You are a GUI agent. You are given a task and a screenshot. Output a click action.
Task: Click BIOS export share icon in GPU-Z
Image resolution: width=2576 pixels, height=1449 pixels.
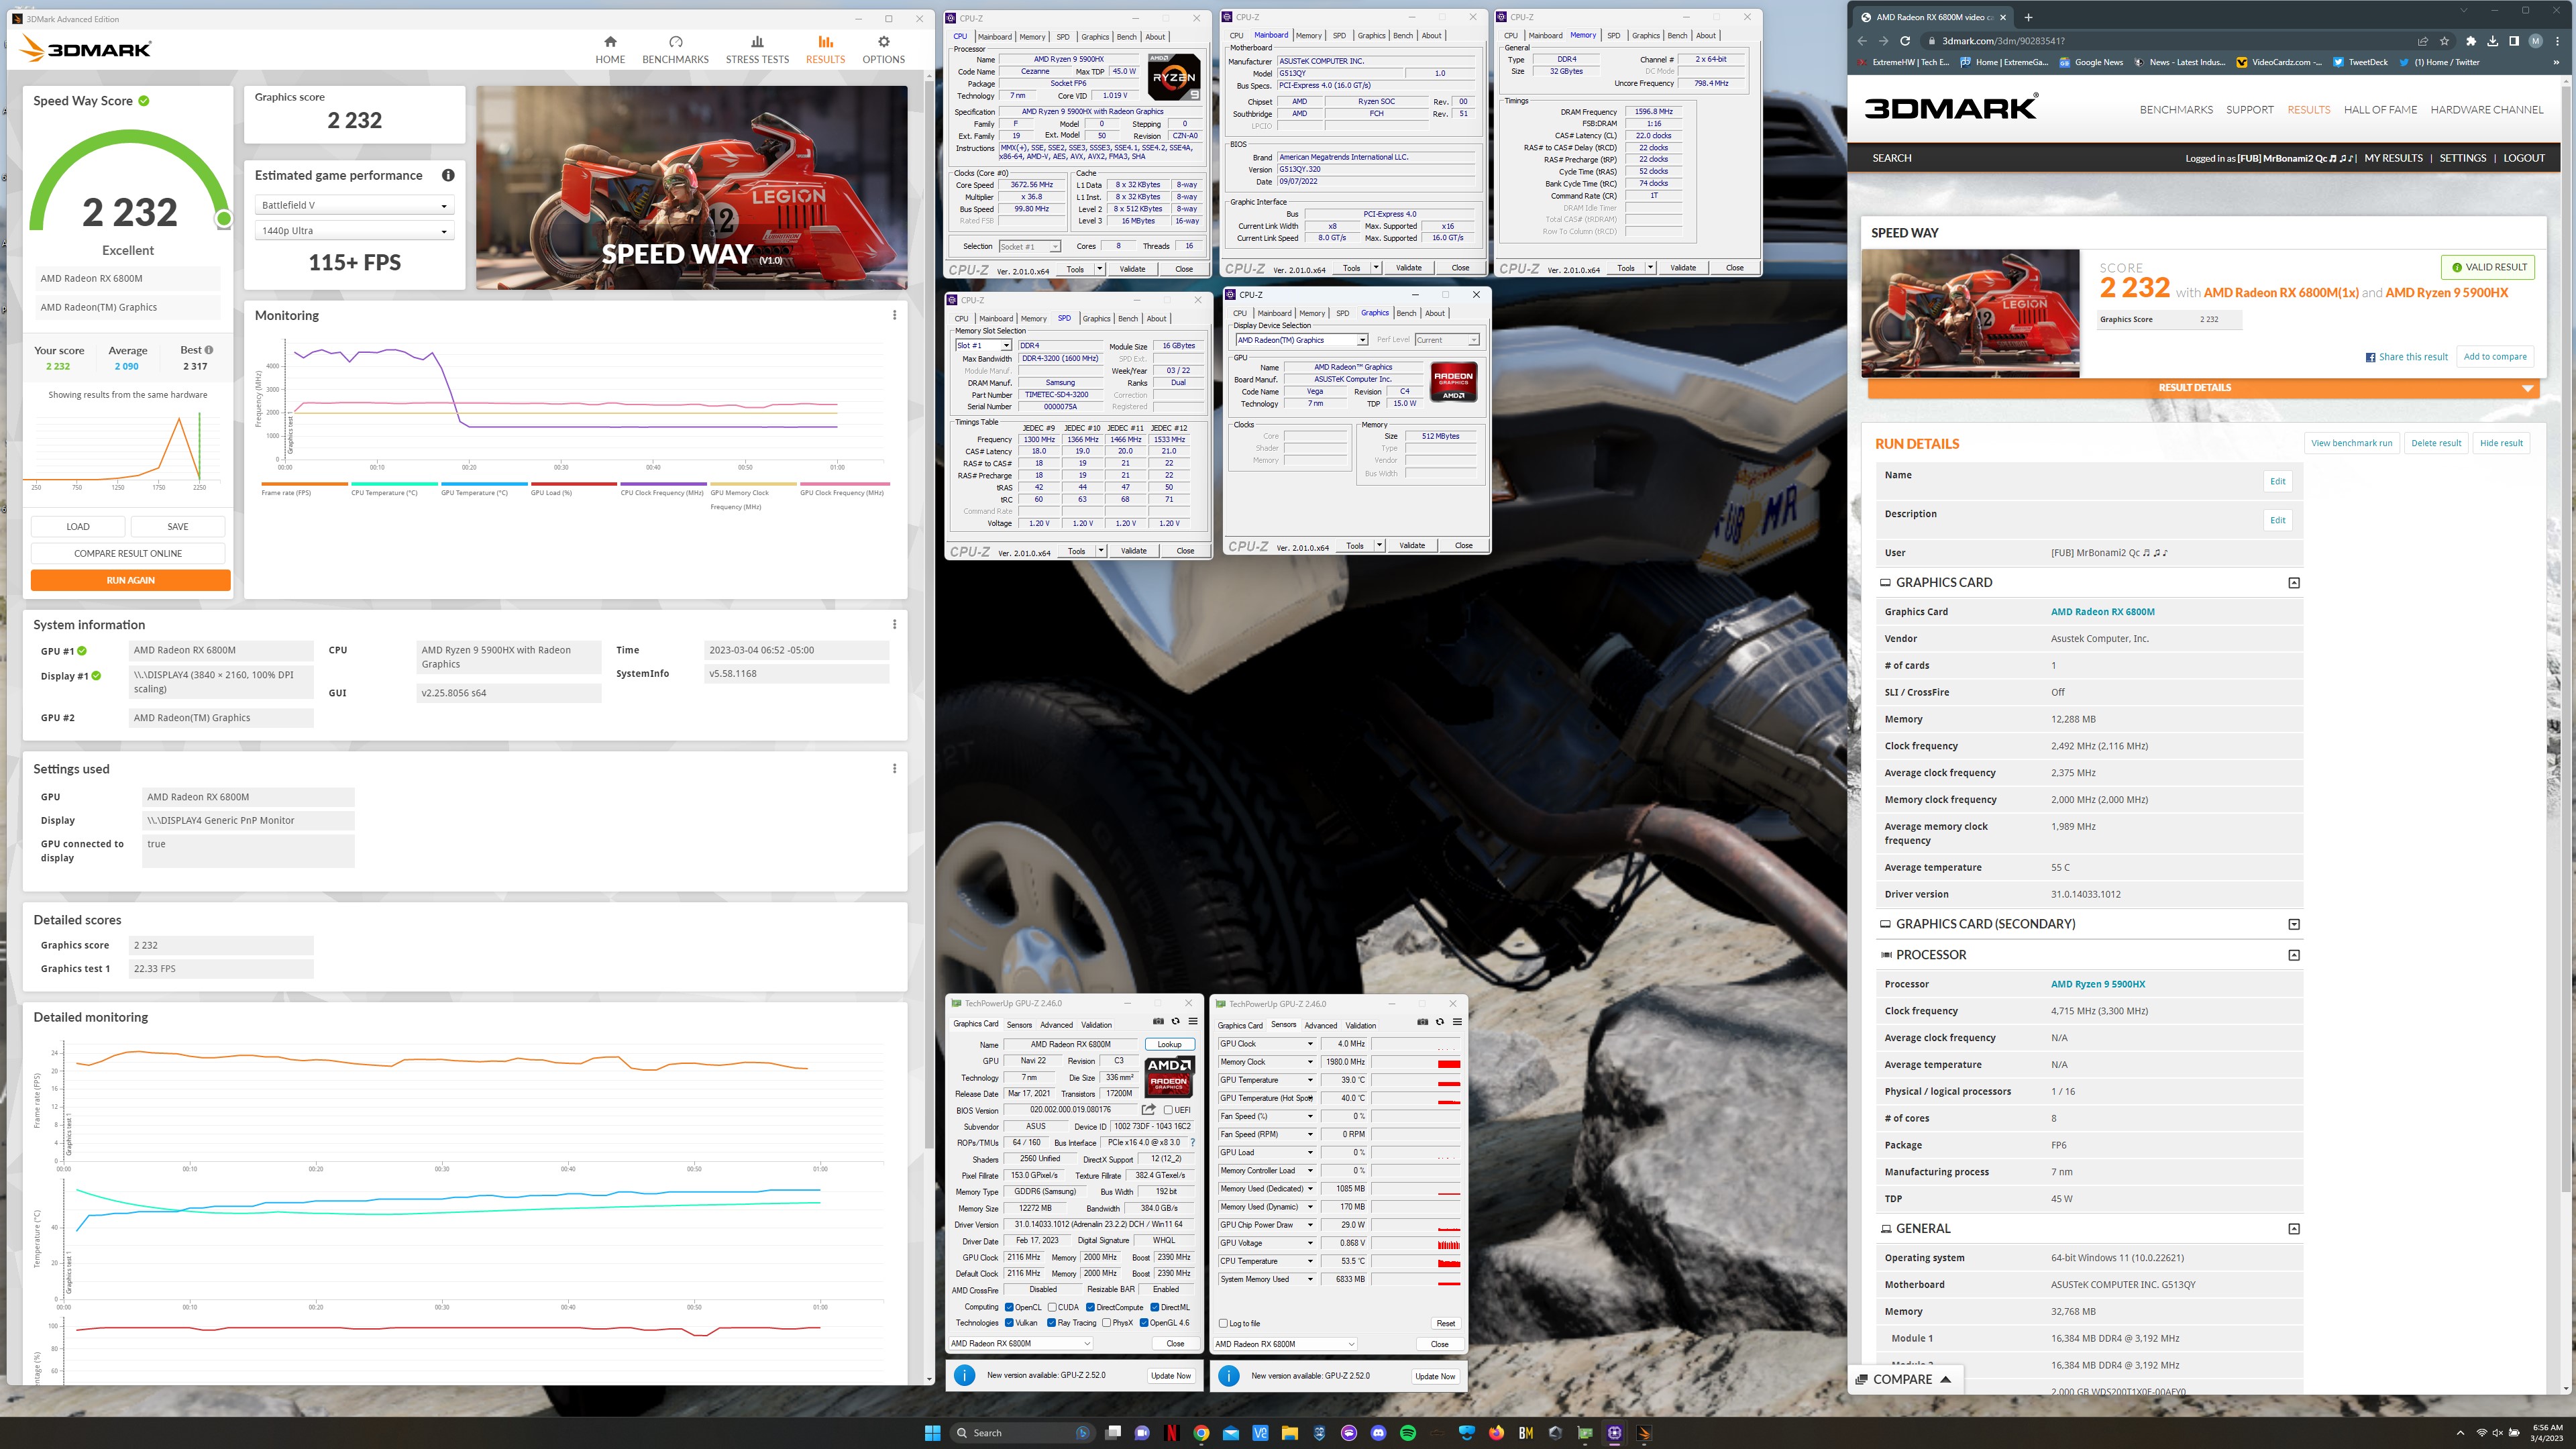point(1148,1109)
